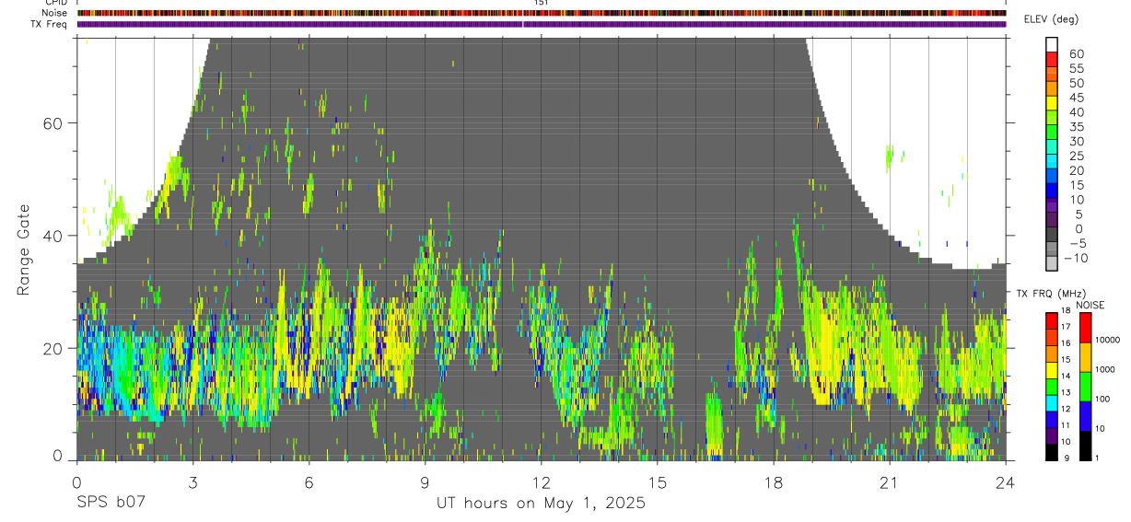Click the 12 UT hour axis label
This screenshot has height=522, width=1131.
coord(542,482)
